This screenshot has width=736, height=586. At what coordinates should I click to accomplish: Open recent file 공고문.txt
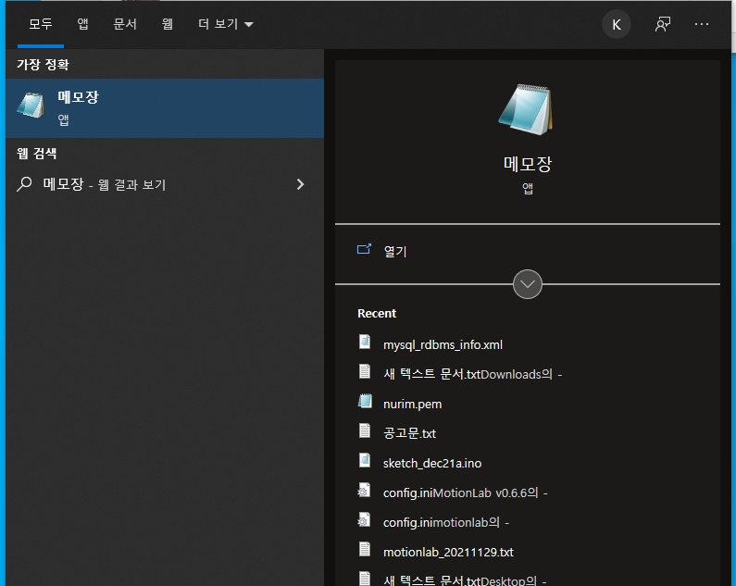(x=409, y=433)
